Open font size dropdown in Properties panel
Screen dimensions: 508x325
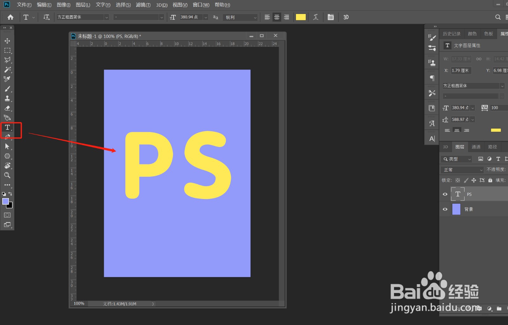click(x=472, y=108)
